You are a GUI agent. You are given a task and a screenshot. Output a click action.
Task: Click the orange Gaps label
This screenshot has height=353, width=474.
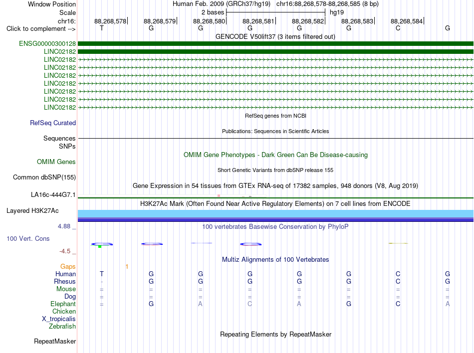(x=68, y=267)
